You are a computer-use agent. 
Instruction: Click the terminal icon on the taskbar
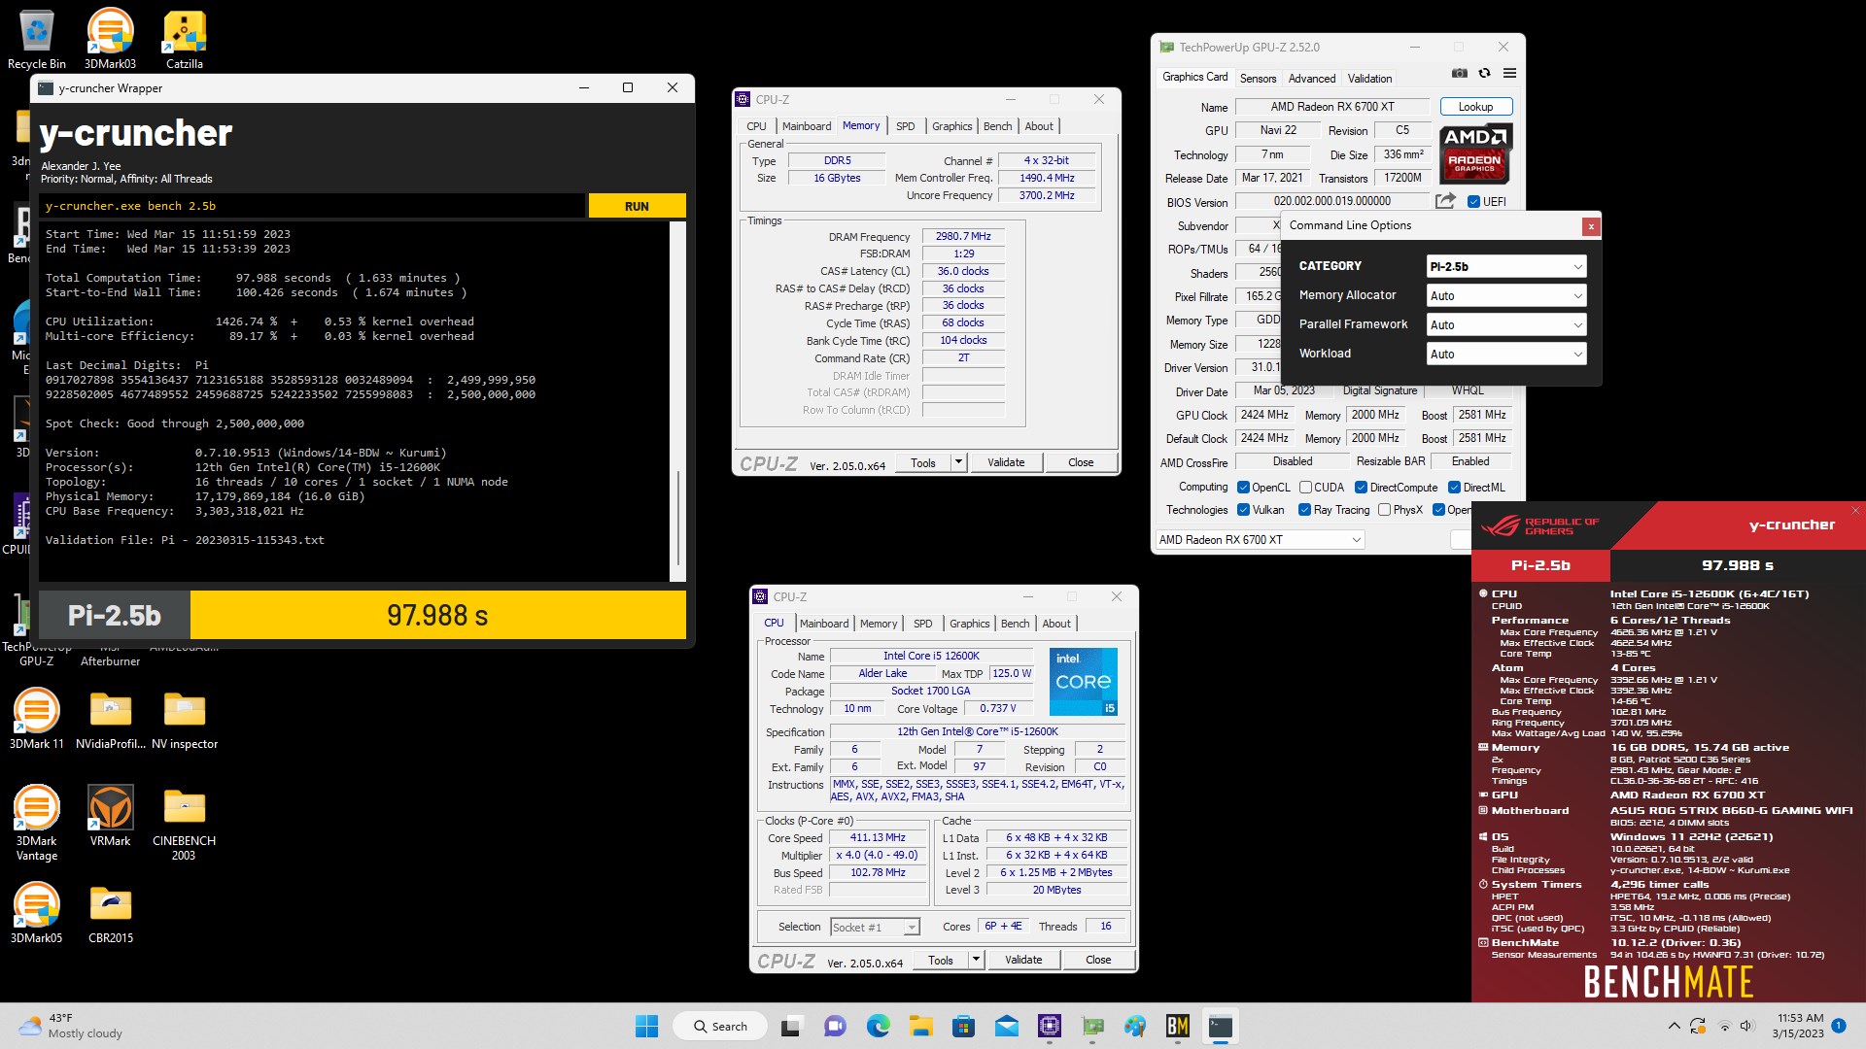coord(1221,1026)
